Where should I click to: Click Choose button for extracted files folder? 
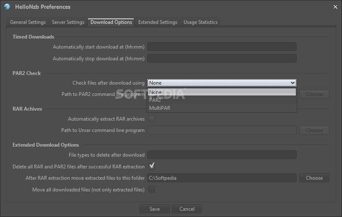(x=314, y=178)
